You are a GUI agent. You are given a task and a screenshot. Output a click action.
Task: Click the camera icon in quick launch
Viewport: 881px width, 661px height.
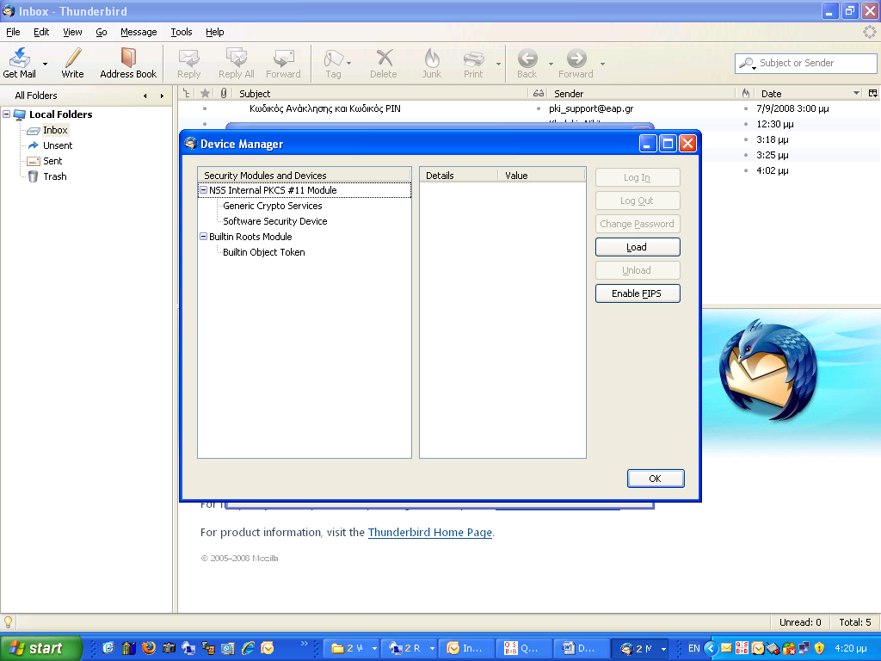point(169,648)
